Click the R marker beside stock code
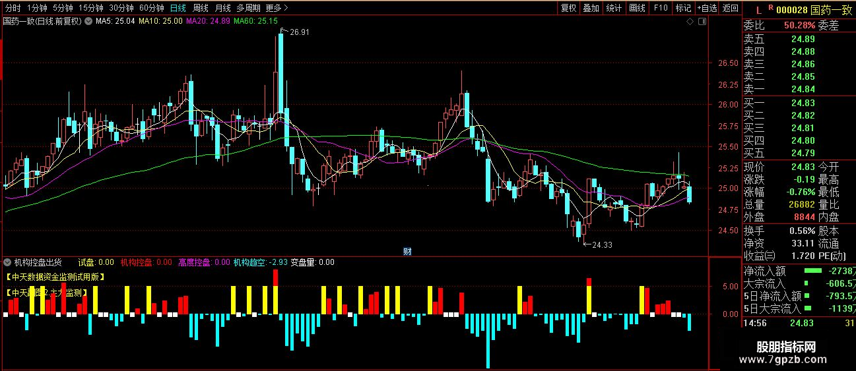The height and width of the screenshot is (371, 856). (x=771, y=7)
